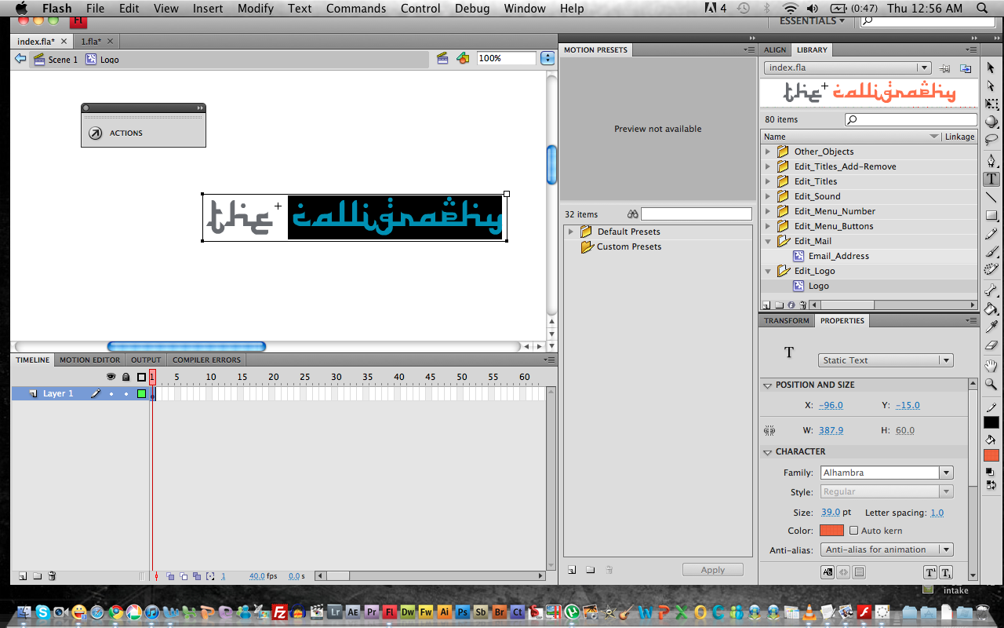Viewport: 1004px width, 628px height.
Task: Insert a new layer in the timeline
Action: (x=22, y=575)
